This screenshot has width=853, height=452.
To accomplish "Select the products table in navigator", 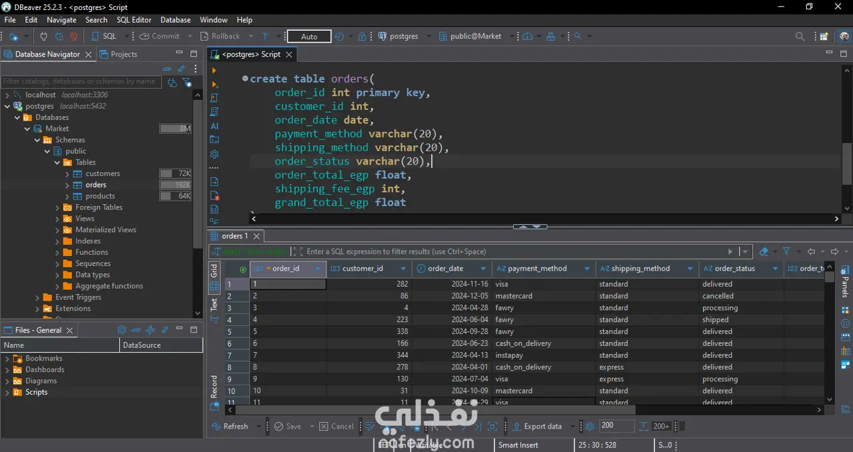I will 100,196.
